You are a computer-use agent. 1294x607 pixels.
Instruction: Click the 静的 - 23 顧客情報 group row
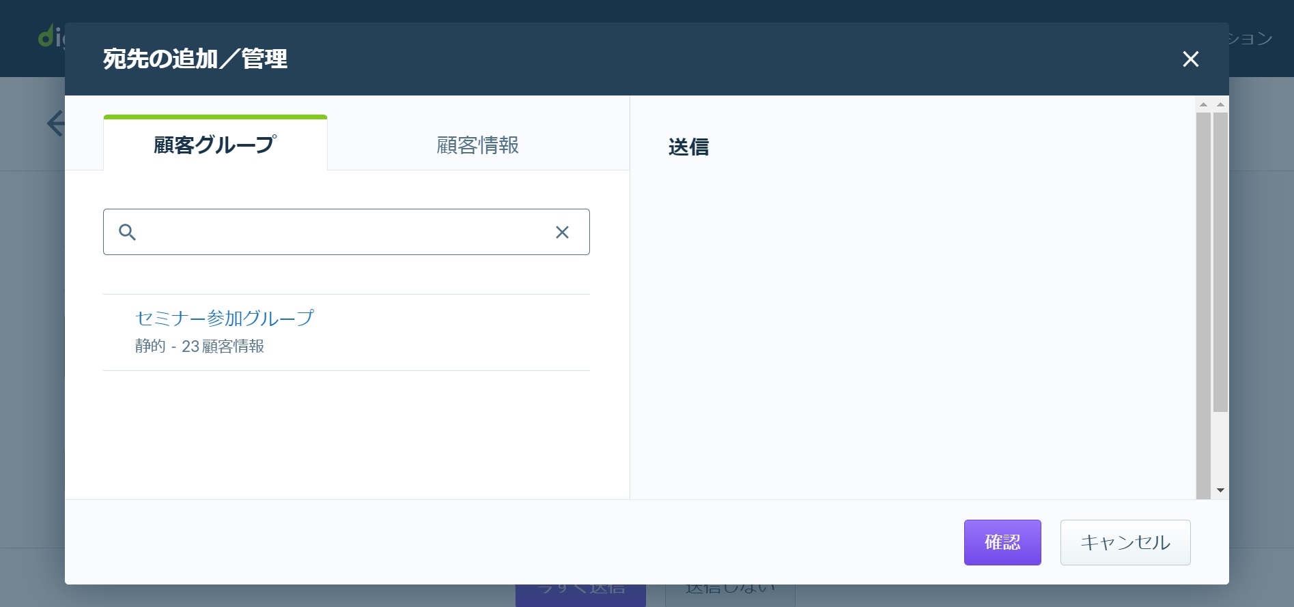tap(346, 332)
